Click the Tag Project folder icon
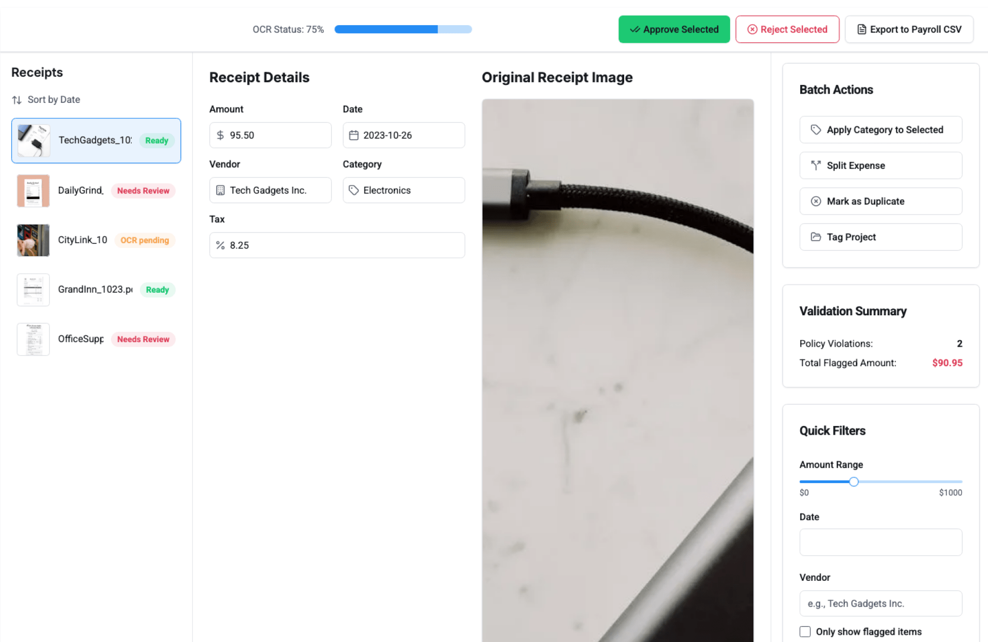 816,237
